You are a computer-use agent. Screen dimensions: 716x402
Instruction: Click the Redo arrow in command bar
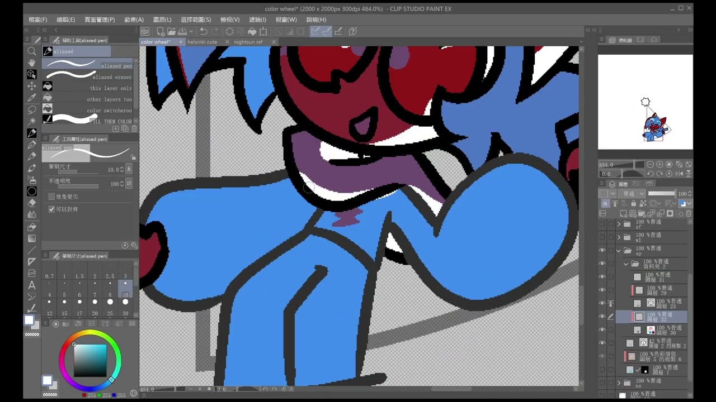click(215, 31)
